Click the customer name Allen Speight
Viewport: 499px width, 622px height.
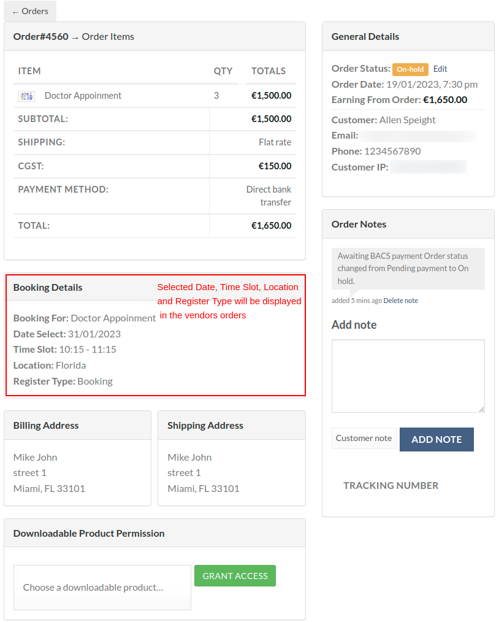click(407, 120)
